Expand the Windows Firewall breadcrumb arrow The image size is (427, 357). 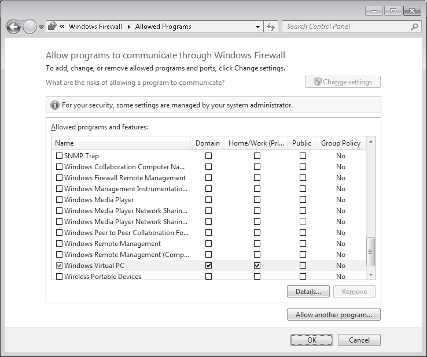point(129,27)
